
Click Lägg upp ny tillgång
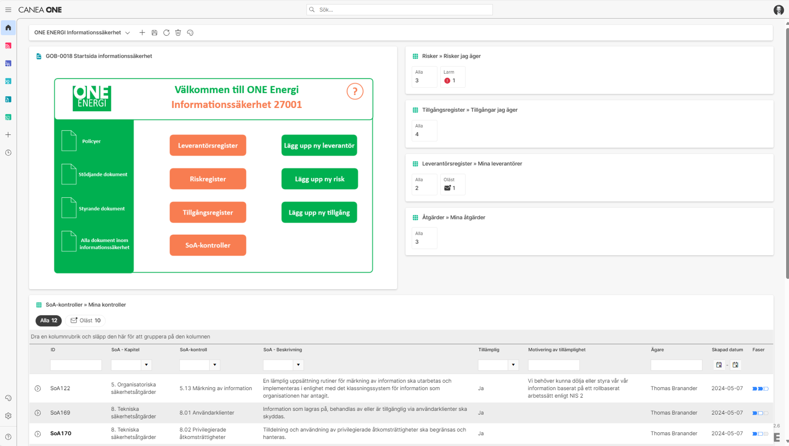click(x=319, y=213)
